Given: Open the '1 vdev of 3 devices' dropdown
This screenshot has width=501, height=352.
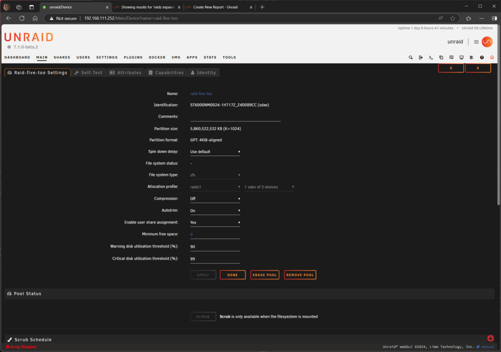Looking at the screenshot, I should click(x=269, y=187).
